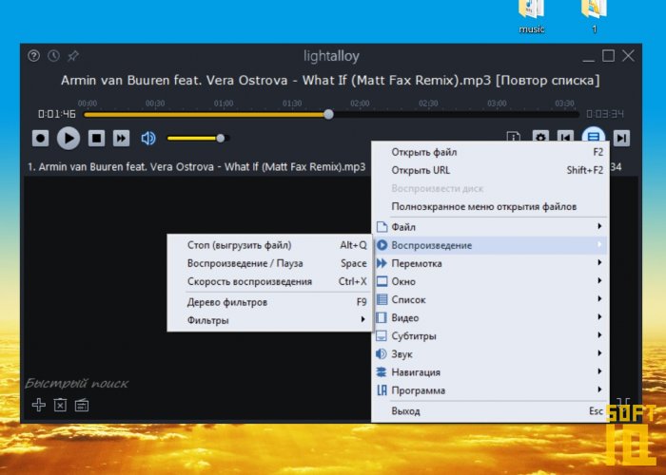This screenshot has width=666, height=475.
Task: Click the seek timeline near 02:30 mark
Action: 428,115
